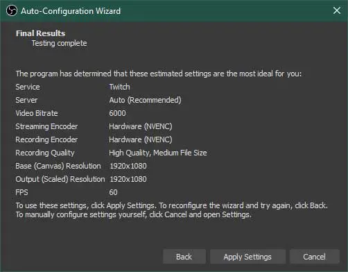Click the "6000" bitrate value
This screenshot has height=272, width=348.
pos(117,113)
